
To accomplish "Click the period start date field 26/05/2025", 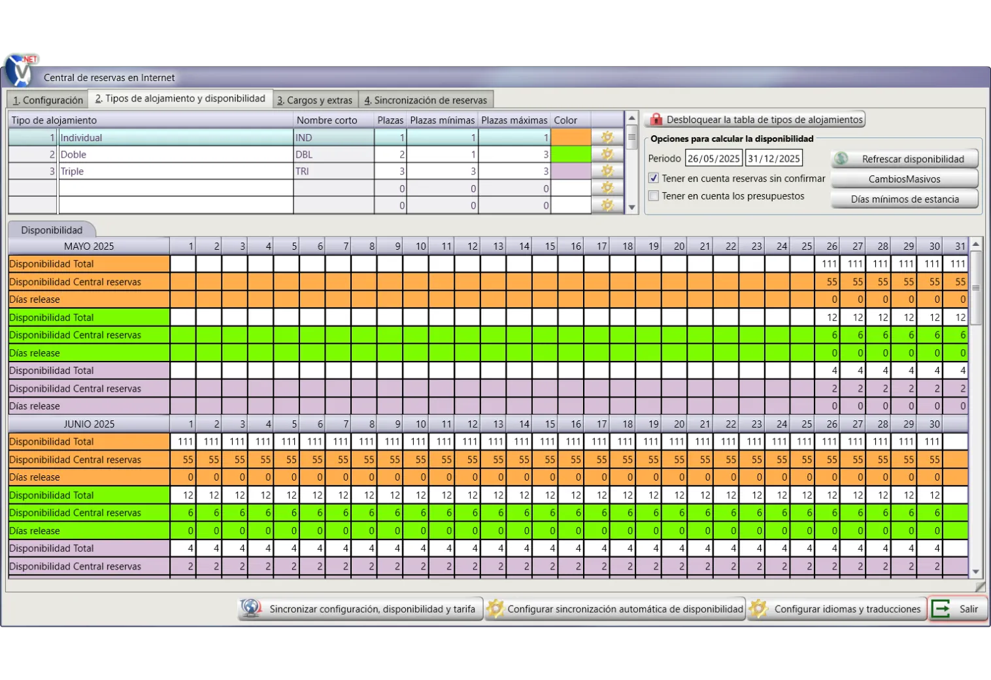I will 713,159.
